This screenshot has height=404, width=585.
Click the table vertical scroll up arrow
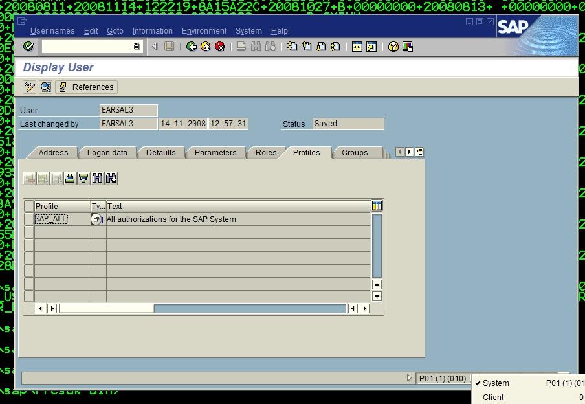[x=377, y=284]
